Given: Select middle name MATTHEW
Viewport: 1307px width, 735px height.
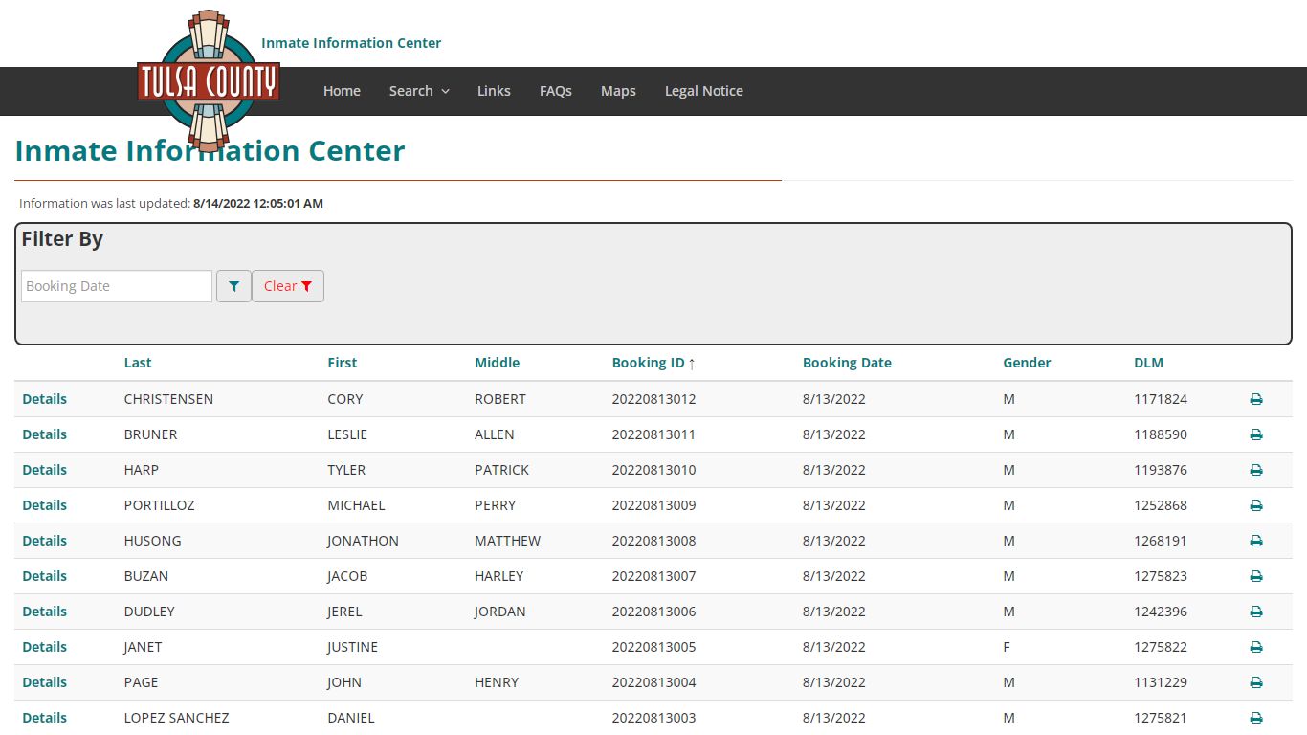Looking at the screenshot, I should click(507, 541).
